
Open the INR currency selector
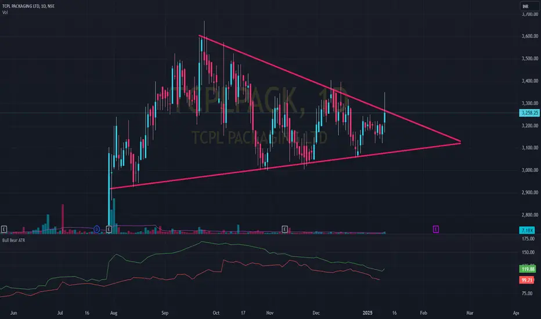(x=529, y=6)
